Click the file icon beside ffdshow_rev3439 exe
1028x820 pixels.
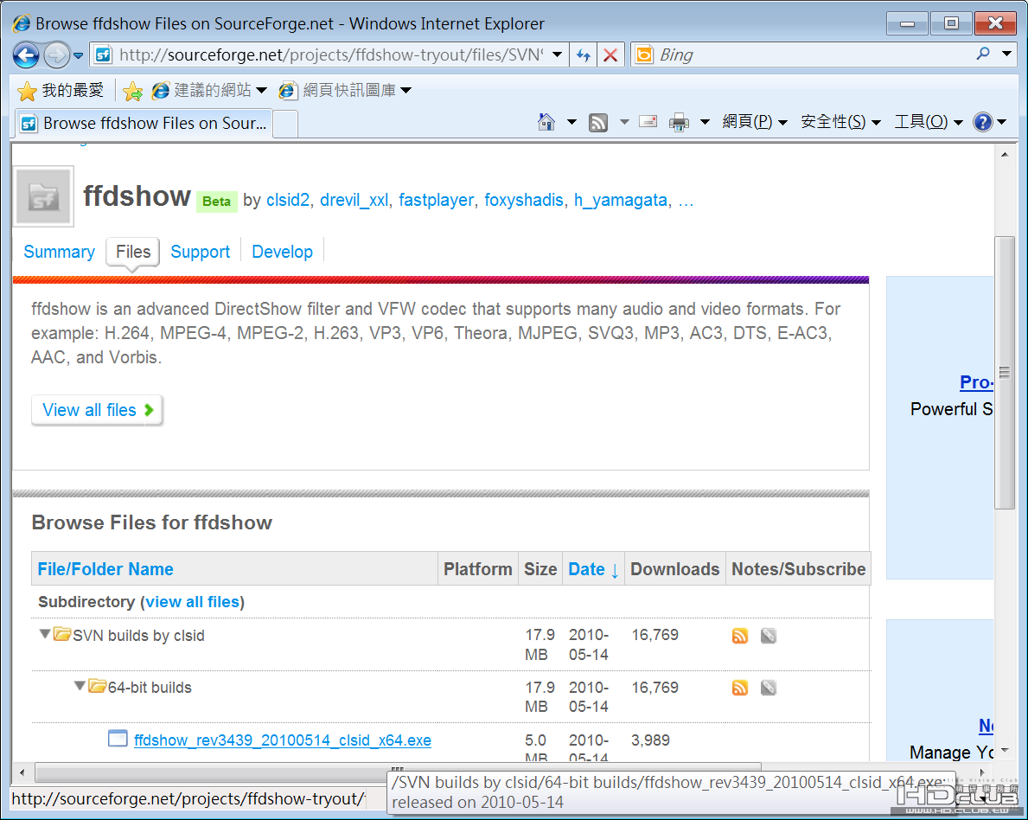pyautogui.click(x=118, y=739)
